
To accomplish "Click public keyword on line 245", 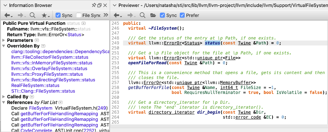I will (130, 23).
